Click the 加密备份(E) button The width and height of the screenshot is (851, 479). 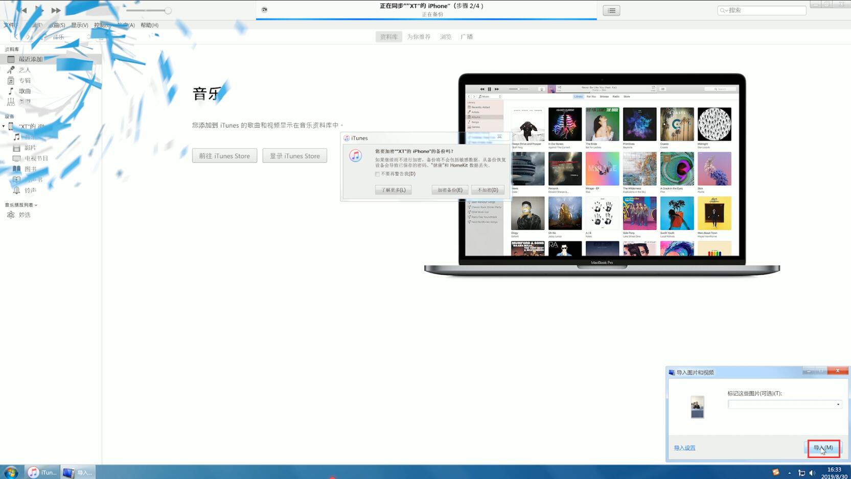coord(450,190)
